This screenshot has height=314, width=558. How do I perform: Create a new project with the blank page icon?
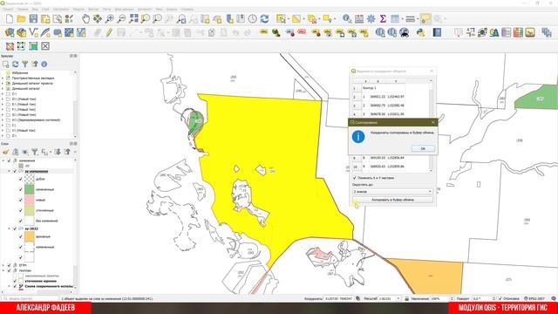click(10, 18)
